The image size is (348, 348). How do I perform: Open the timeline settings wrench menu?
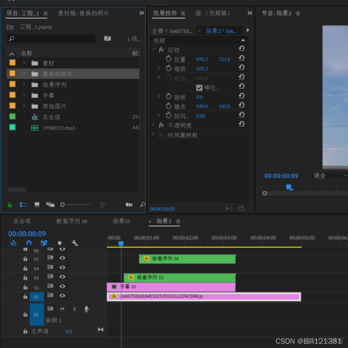point(75,243)
